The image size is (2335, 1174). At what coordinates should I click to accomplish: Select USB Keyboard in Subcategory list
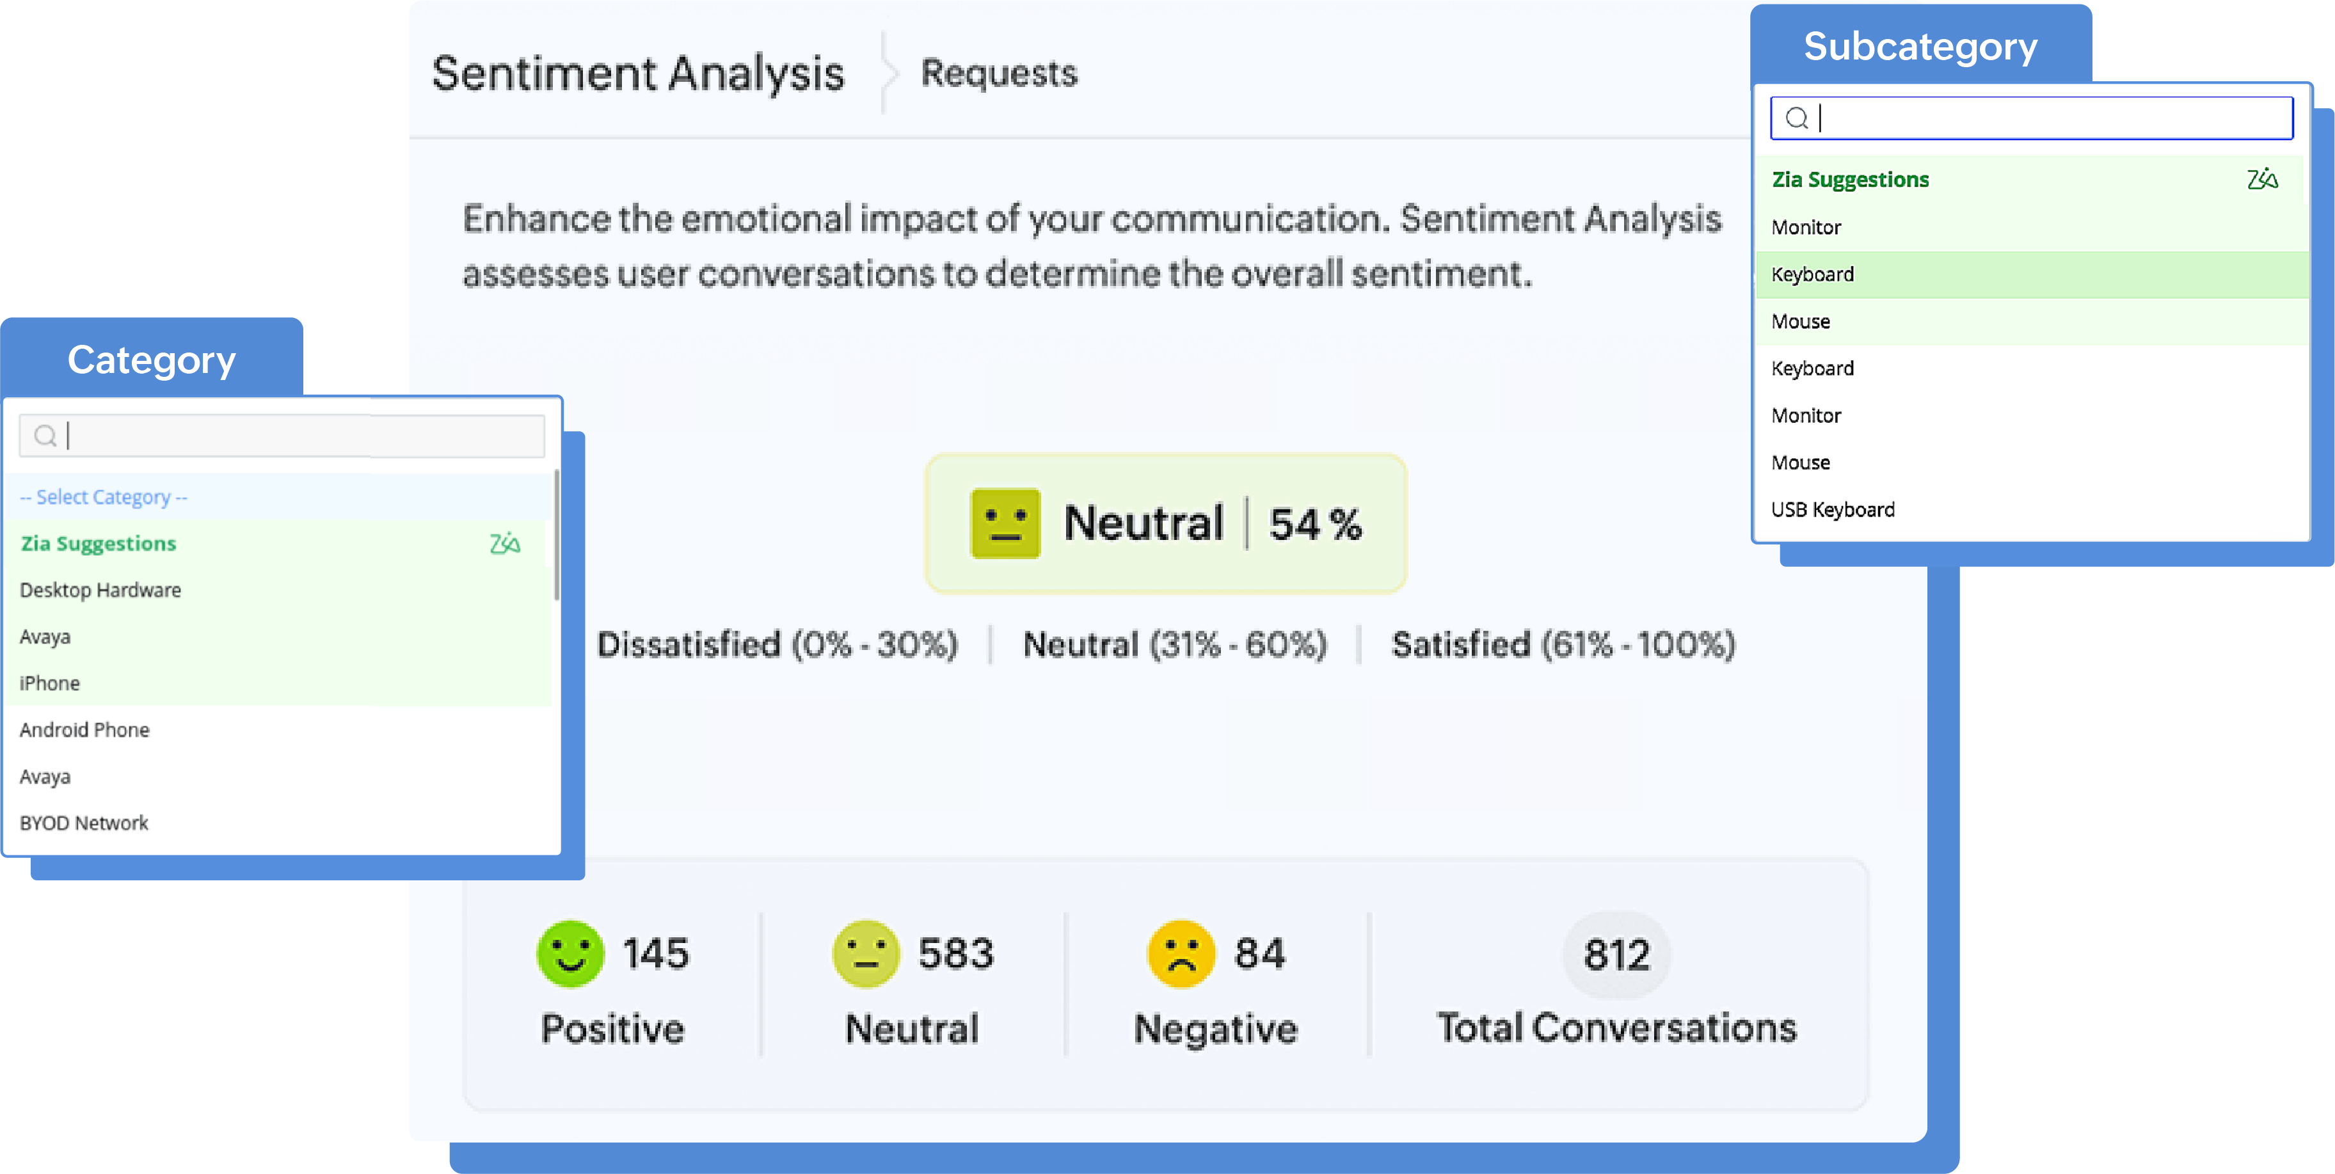pyautogui.click(x=1833, y=509)
